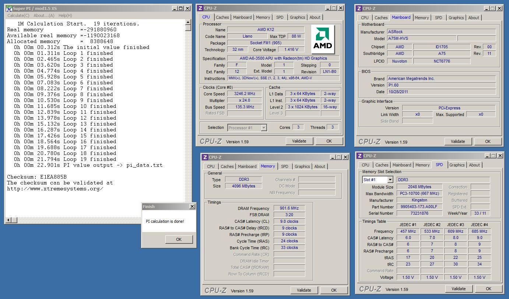Viewport: 509px width, 299px height.
Task: Select About tab in SPD window
Action: click(x=474, y=165)
